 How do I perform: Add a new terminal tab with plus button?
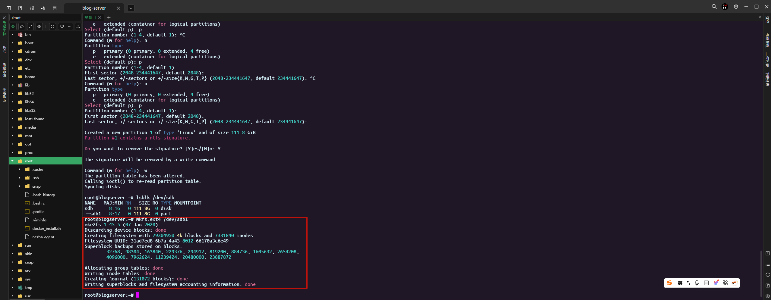109,17
